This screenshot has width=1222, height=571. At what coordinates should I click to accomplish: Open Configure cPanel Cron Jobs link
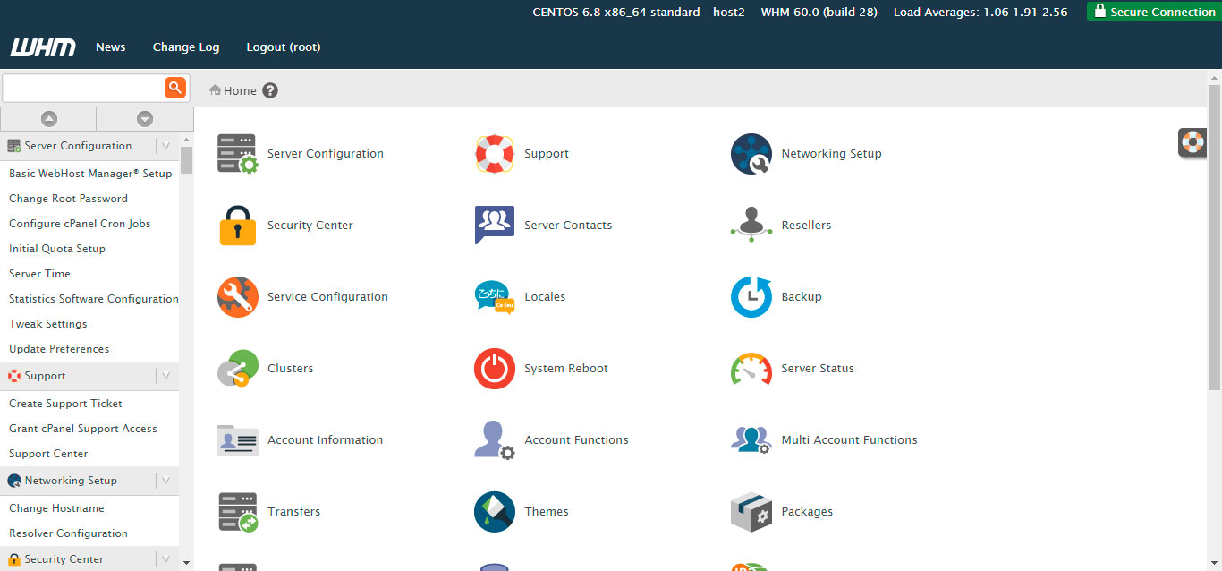pyautogui.click(x=80, y=224)
